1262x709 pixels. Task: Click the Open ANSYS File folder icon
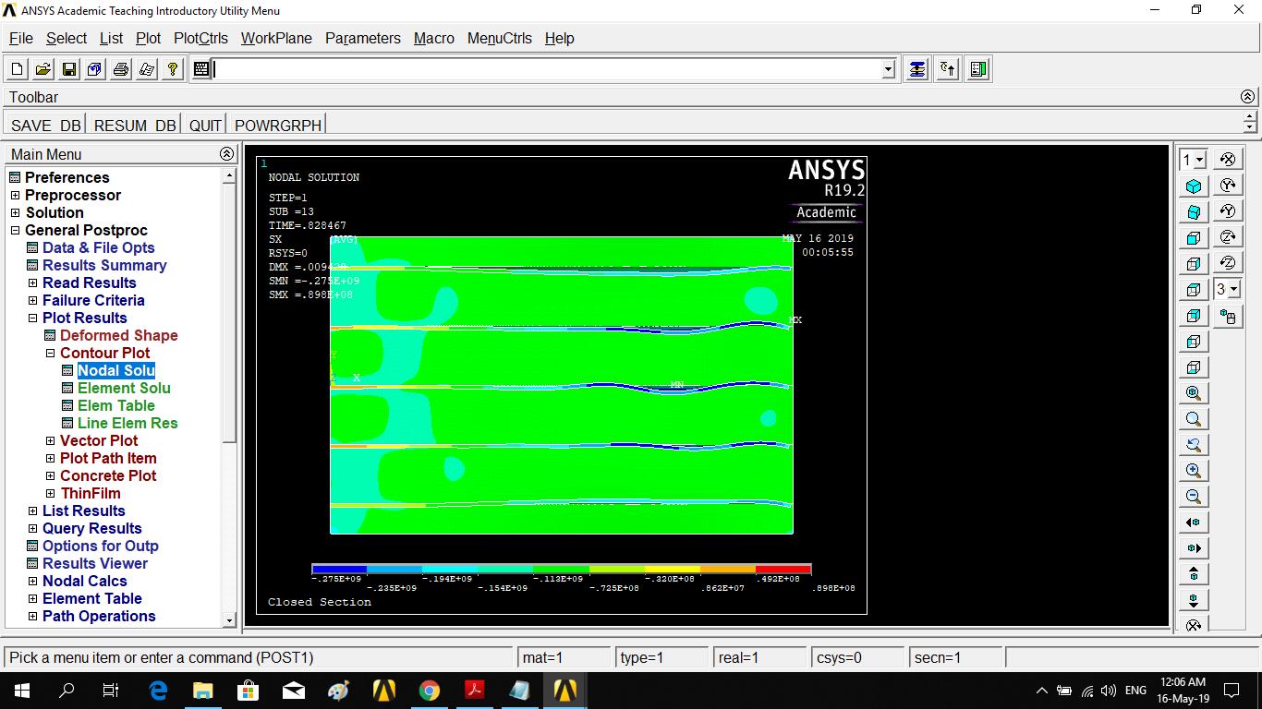tap(43, 69)
